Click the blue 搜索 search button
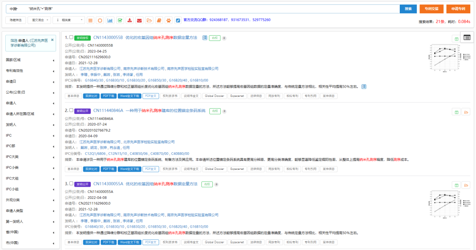Screen dimensions: 476x250 (408, 9)
